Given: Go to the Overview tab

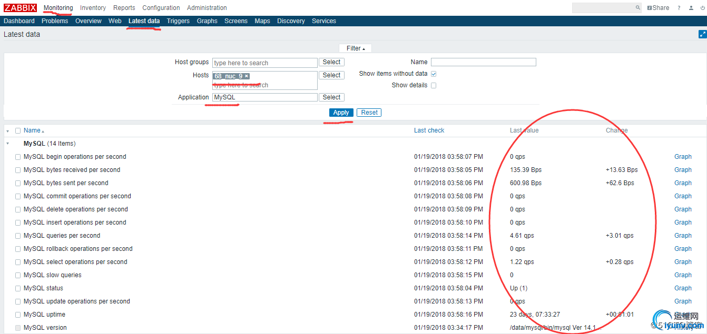Looking at the screenshot, I should tap(89, 21).
